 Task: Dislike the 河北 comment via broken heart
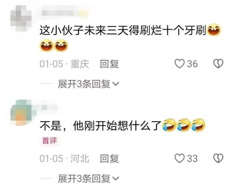point(218,158)
